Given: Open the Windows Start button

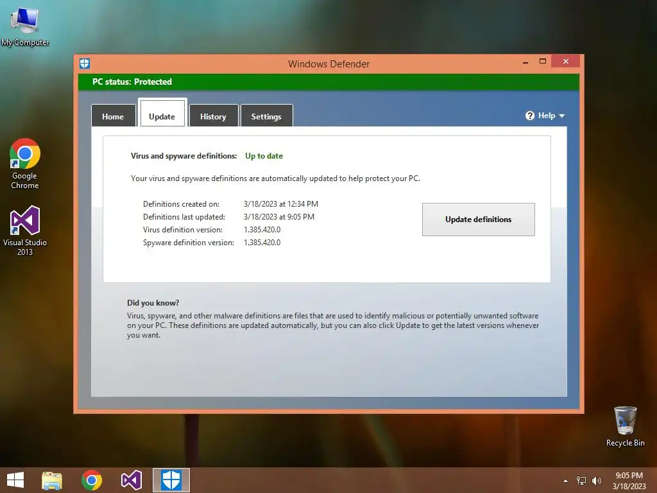Looking at the screenshot, I should click(15, 480).
